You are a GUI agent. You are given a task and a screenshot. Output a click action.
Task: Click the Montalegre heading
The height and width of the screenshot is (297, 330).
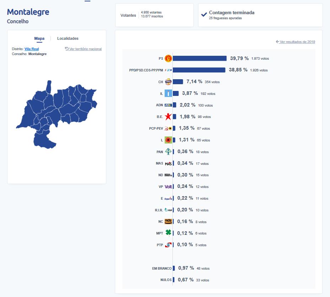pyautogui.click(x=28, y=12)
